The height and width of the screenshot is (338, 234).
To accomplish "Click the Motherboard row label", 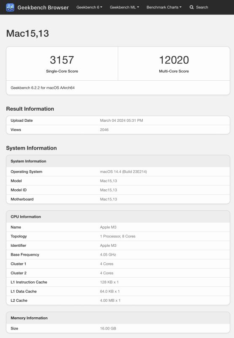I will click(x=22, y=199).
